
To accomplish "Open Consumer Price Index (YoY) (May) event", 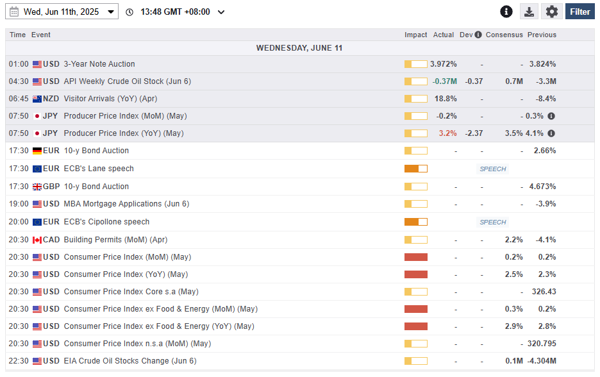I will point(126,274).
